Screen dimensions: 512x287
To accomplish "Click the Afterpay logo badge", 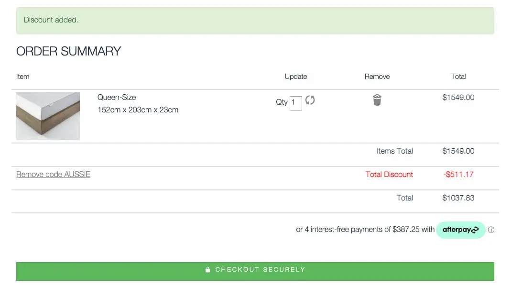I will 460,230.
